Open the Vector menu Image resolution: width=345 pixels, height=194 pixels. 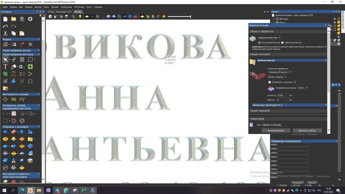38,7
